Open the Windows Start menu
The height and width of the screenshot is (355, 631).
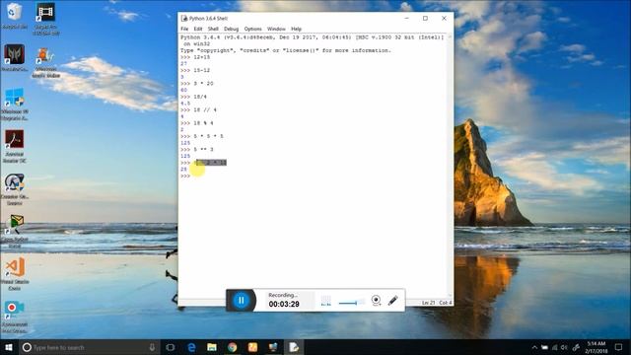click(9, 347)
